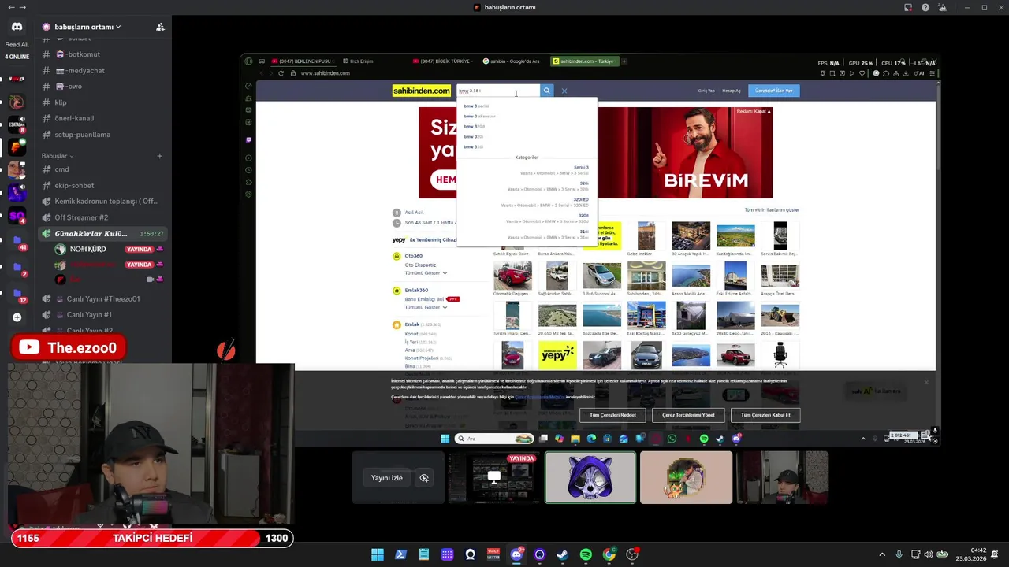Open Windows Start menu on the taskbar
The image size is (1009, 567).
pyautogui.click(x=378, y=554)
